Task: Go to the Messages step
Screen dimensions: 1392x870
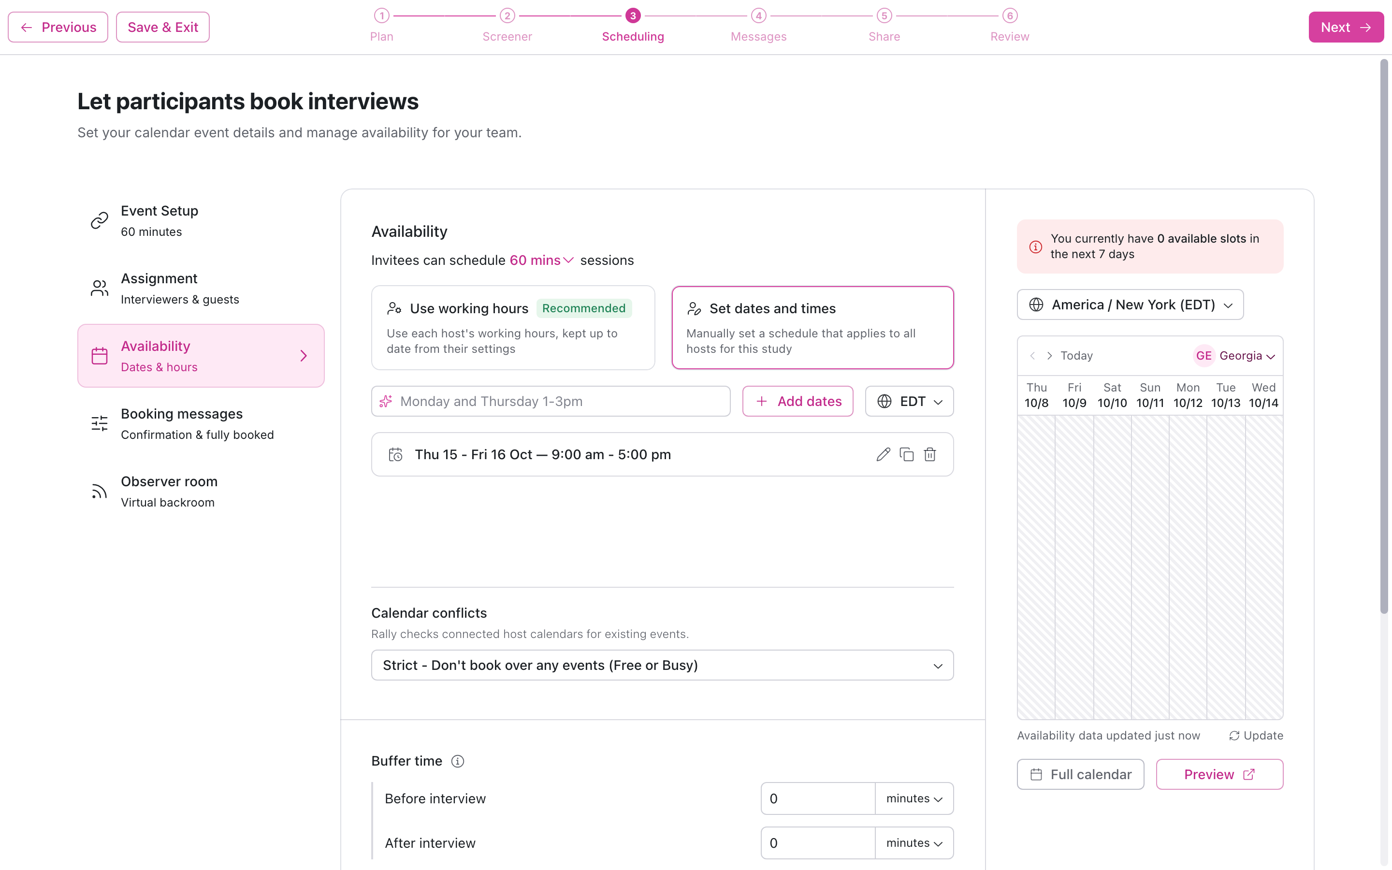Action: (759, 26)
